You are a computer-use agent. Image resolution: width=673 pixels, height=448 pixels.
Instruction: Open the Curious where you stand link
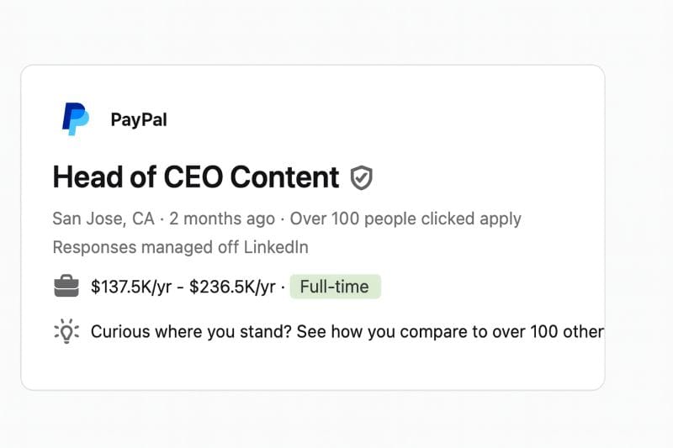[x=347, y=332]
